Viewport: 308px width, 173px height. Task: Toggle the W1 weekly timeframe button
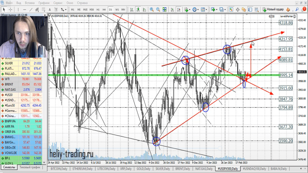[x=117, y=9]
